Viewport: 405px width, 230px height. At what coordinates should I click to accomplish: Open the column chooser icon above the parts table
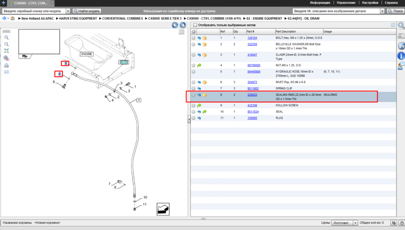(393, 25)
